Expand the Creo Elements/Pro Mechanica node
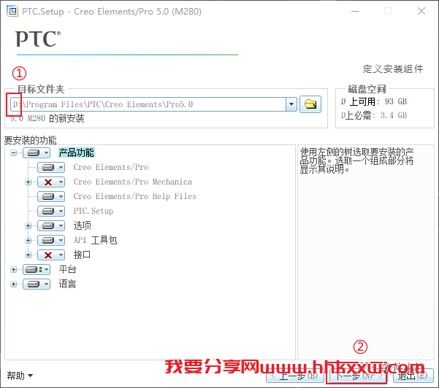Screen dimensions: 439x388 pyautogui.click(x=28, y=182)
